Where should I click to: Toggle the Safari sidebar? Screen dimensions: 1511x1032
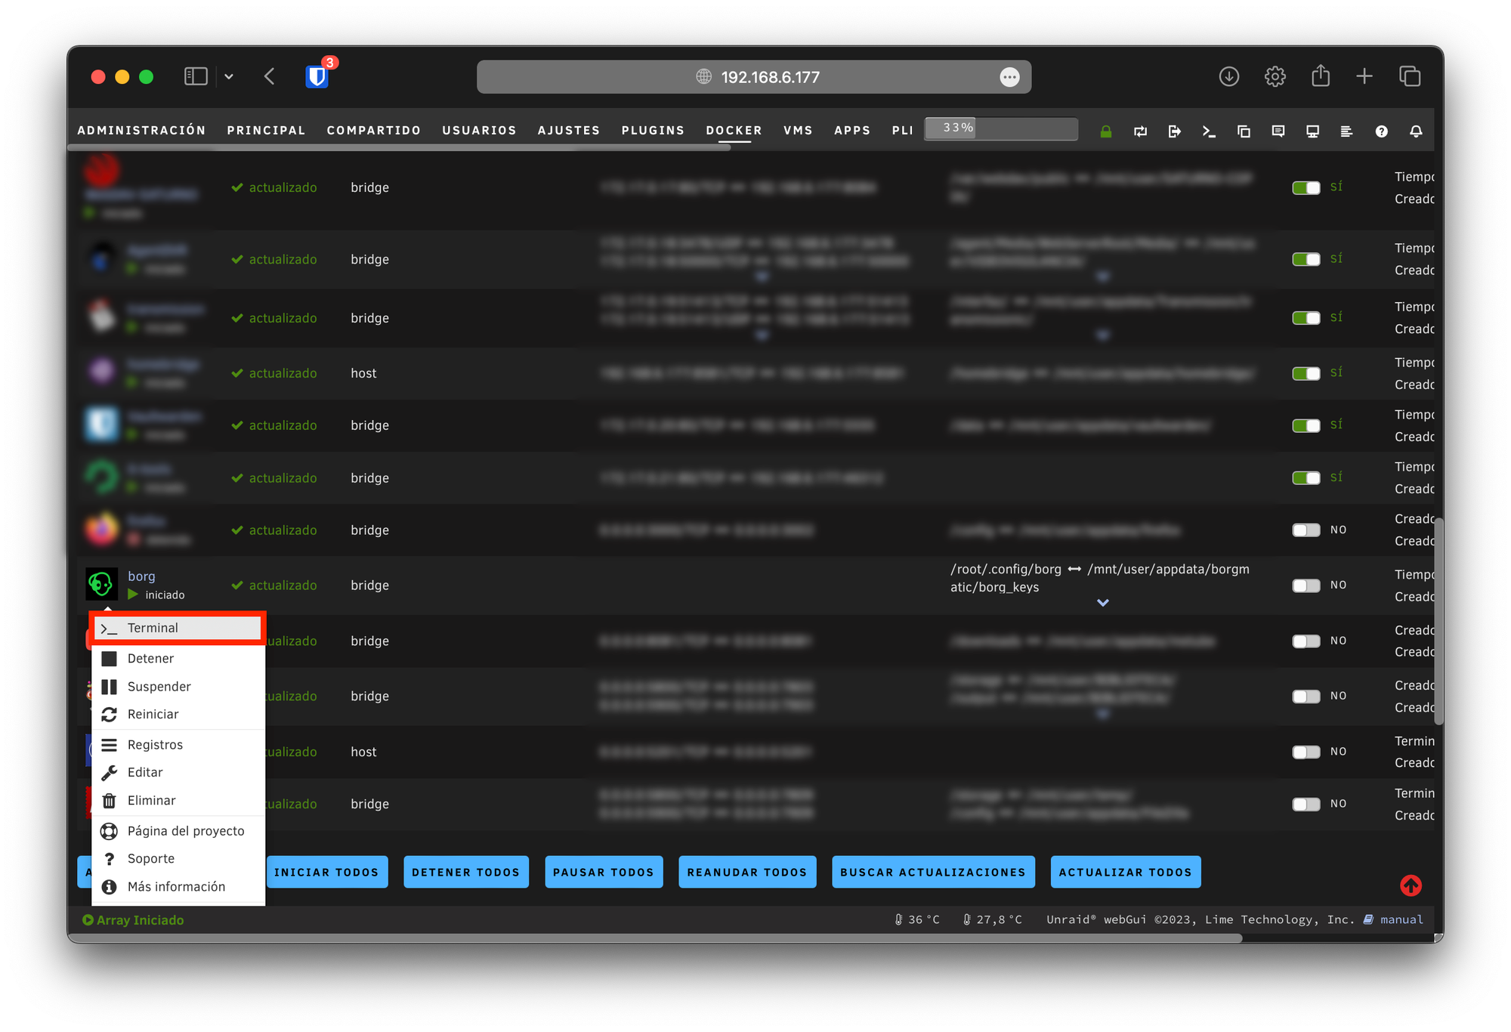(196, 76)
